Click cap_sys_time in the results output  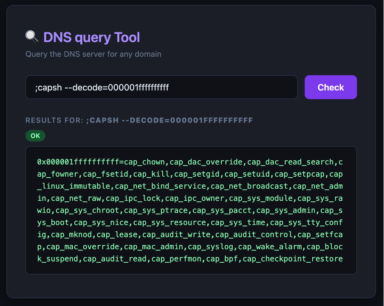coord(238,223)
